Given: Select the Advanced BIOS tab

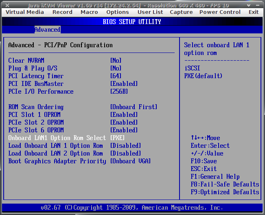Looking at the screenshot, I should [47, 30].
